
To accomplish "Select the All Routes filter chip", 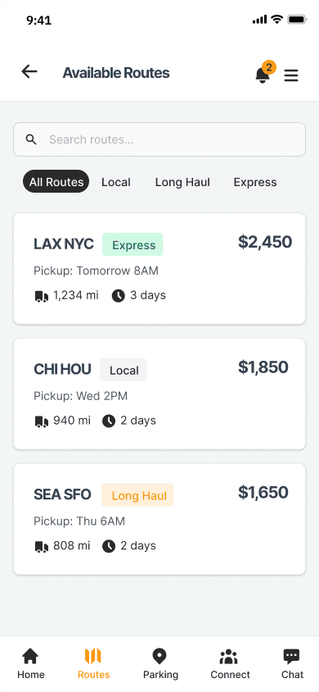I will [x=56, y=182].
